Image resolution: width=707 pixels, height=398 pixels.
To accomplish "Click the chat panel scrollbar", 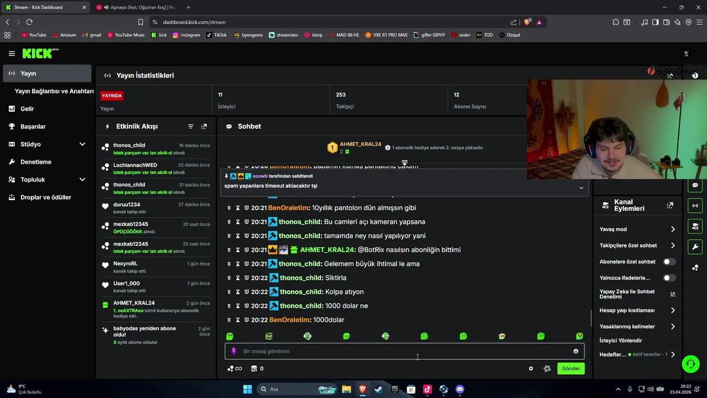I will 590,318.
